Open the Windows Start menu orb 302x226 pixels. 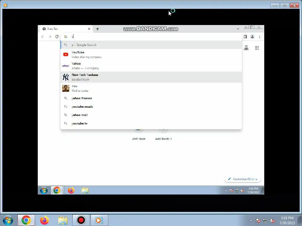tap(8, 220)
